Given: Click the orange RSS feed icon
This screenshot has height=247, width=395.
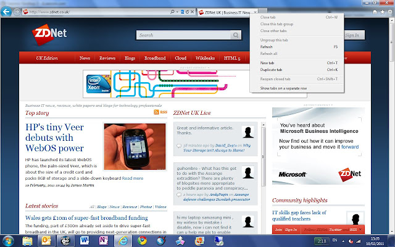Looking at the screenshot, I should 156,112.
